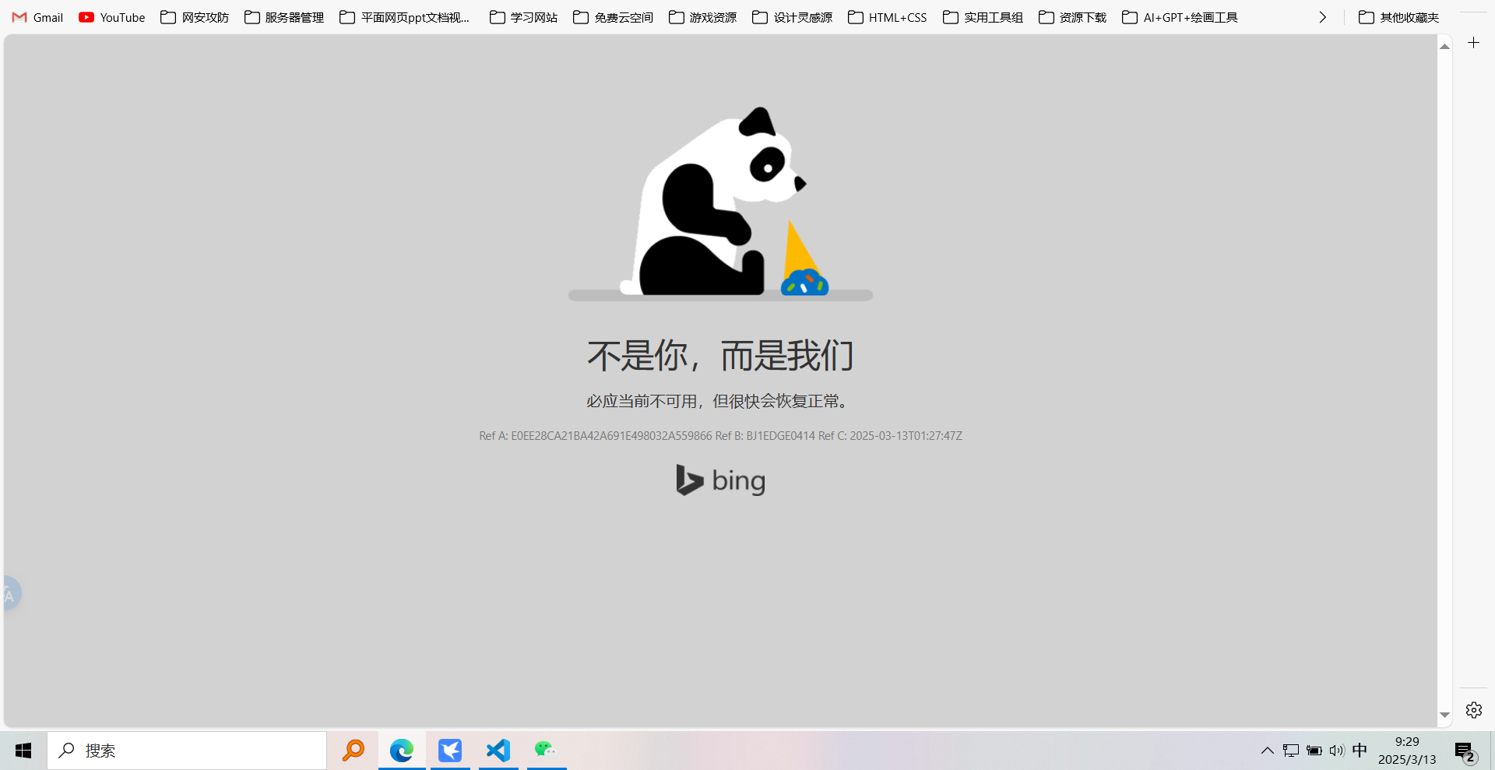Open the 服务器管理 bookmarks folder
This screenshot has height=770, width=1495.
pos(284,17)
